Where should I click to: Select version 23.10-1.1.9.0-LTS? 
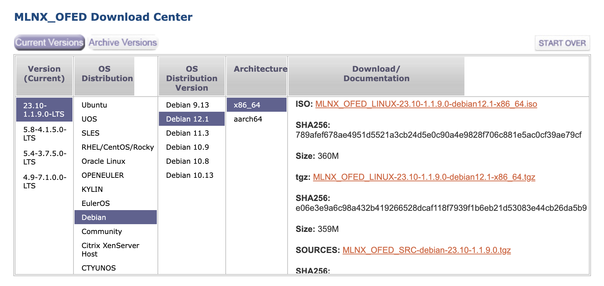[44, 110]
